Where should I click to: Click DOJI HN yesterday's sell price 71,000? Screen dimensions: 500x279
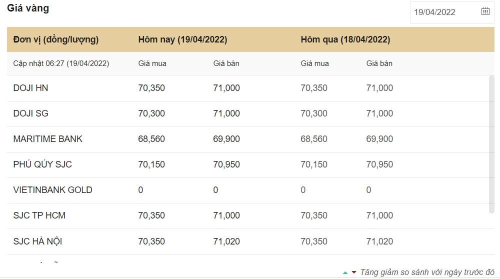click(x=379, y=88)
